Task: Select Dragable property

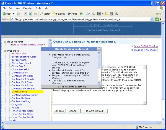Action: click(x=17, y=105)
